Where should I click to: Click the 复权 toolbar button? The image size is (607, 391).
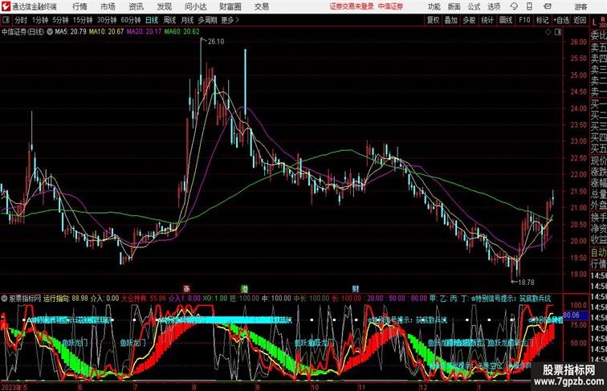point(434,20)
